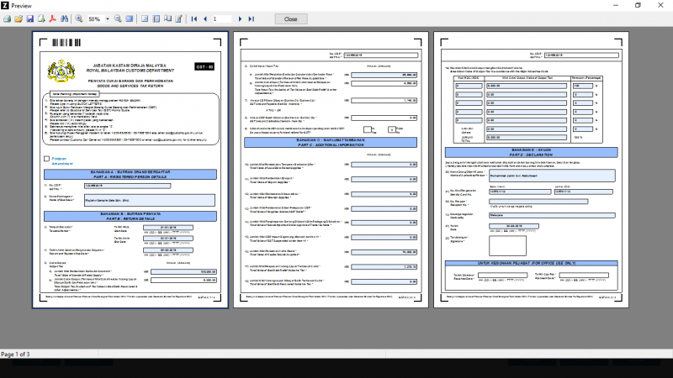Click the zoom in magnifier icon
673x378 pixels.
pyautogui.click(x=79, y=18)
